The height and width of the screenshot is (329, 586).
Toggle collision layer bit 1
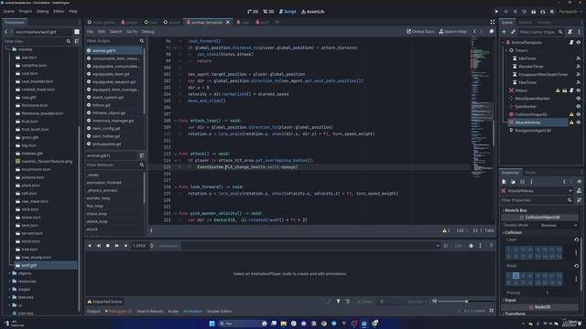[x=509, y=249]
